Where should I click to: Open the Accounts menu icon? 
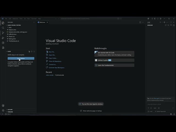pyautogui.click(x=3, y=106)
